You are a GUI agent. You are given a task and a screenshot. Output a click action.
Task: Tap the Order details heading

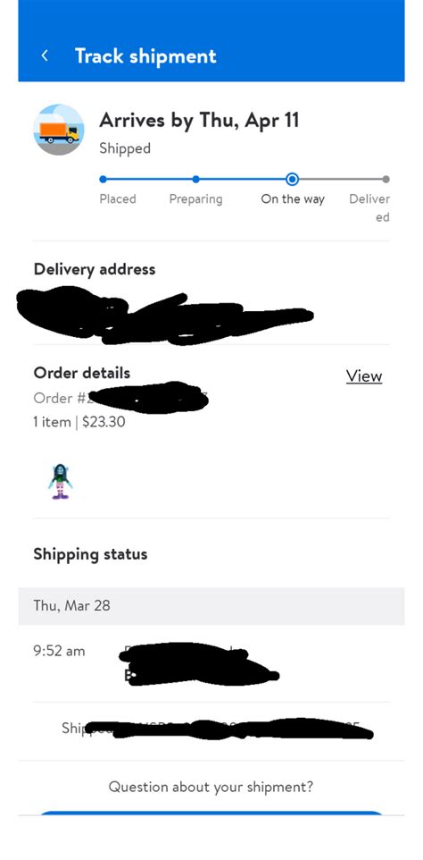(82, 373)
